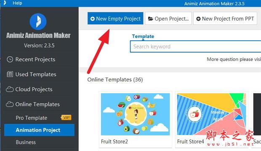Image resolution: width=261 pixels, height=151 pixels.
Task: Click the plus icon on New Project From PPT
Action: (x=198, y=19)
